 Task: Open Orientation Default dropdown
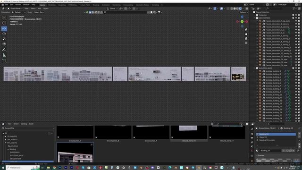click(18, 12)
